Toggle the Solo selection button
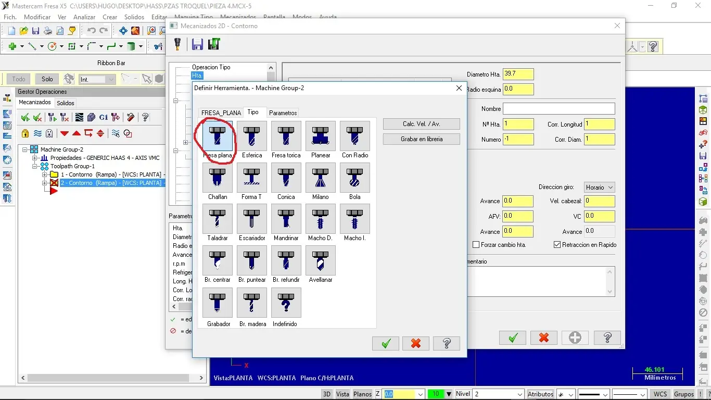 coord(47,79)
